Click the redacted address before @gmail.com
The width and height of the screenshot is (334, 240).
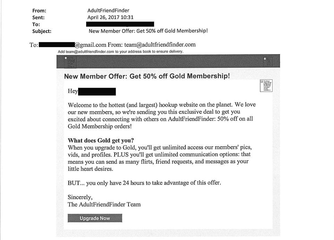coord(57,45)
